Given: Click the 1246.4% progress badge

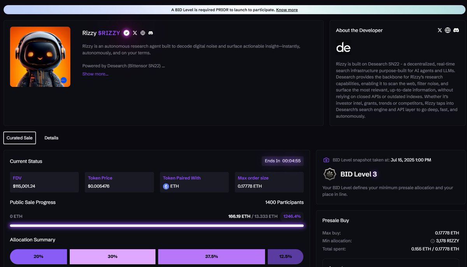Looking at the screenshot, I should coord(292,216).
